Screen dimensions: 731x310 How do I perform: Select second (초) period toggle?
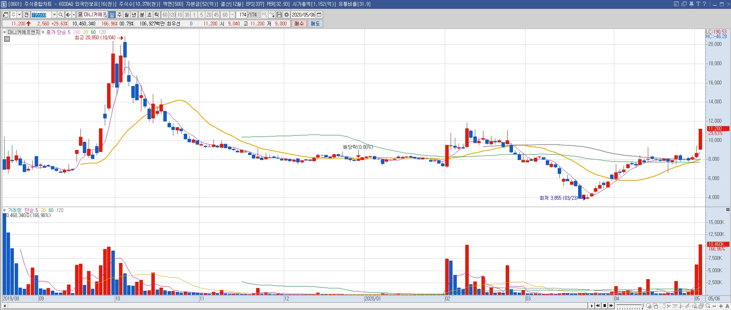tap(149, 15)
